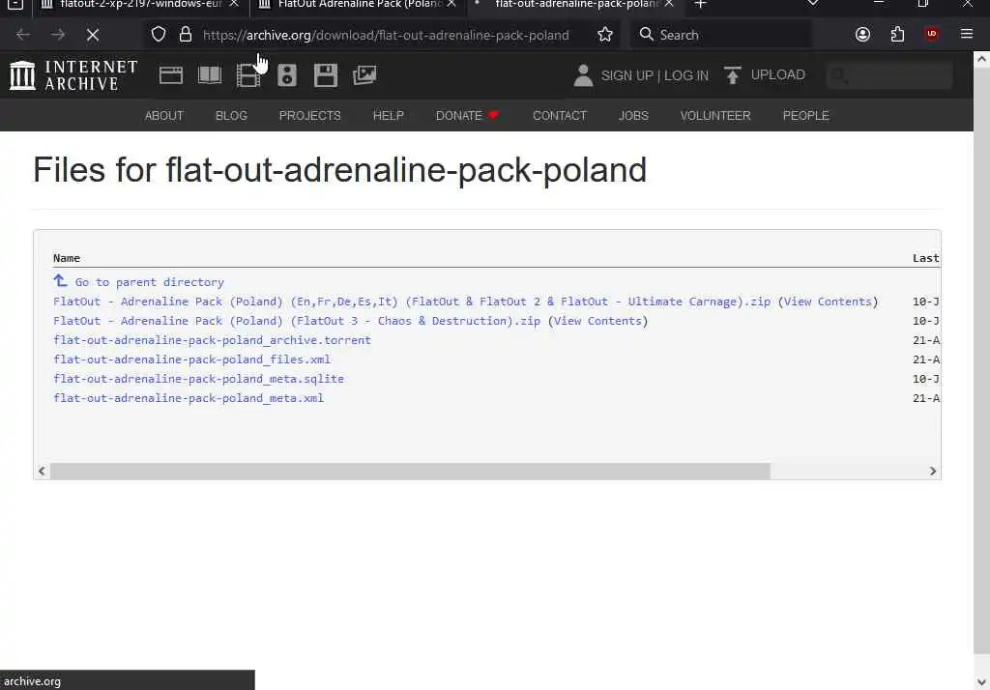
Task: Click the tracking protection shield icon
Action: (x=159, y=35)
